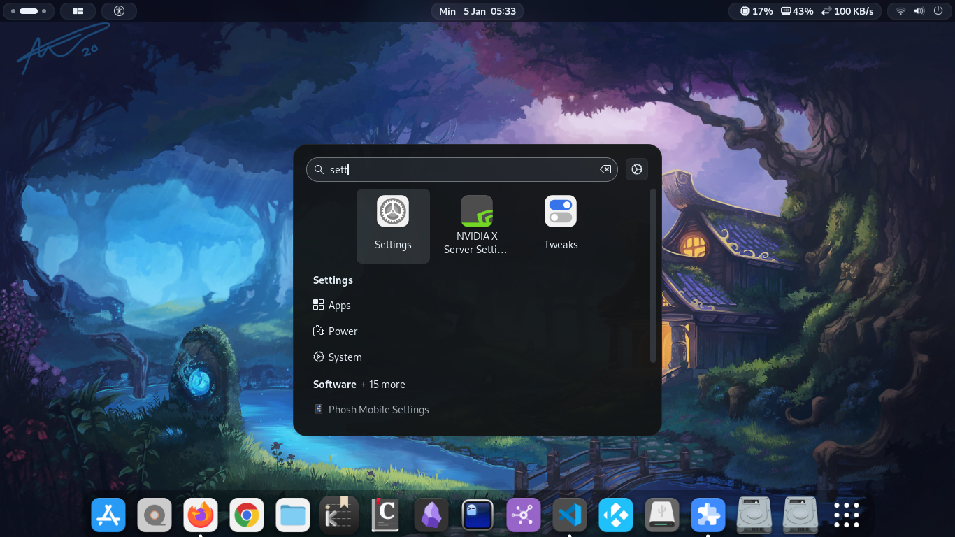
Task: Launch Google Chrome from the dock
Action: (x=247, y=515)
